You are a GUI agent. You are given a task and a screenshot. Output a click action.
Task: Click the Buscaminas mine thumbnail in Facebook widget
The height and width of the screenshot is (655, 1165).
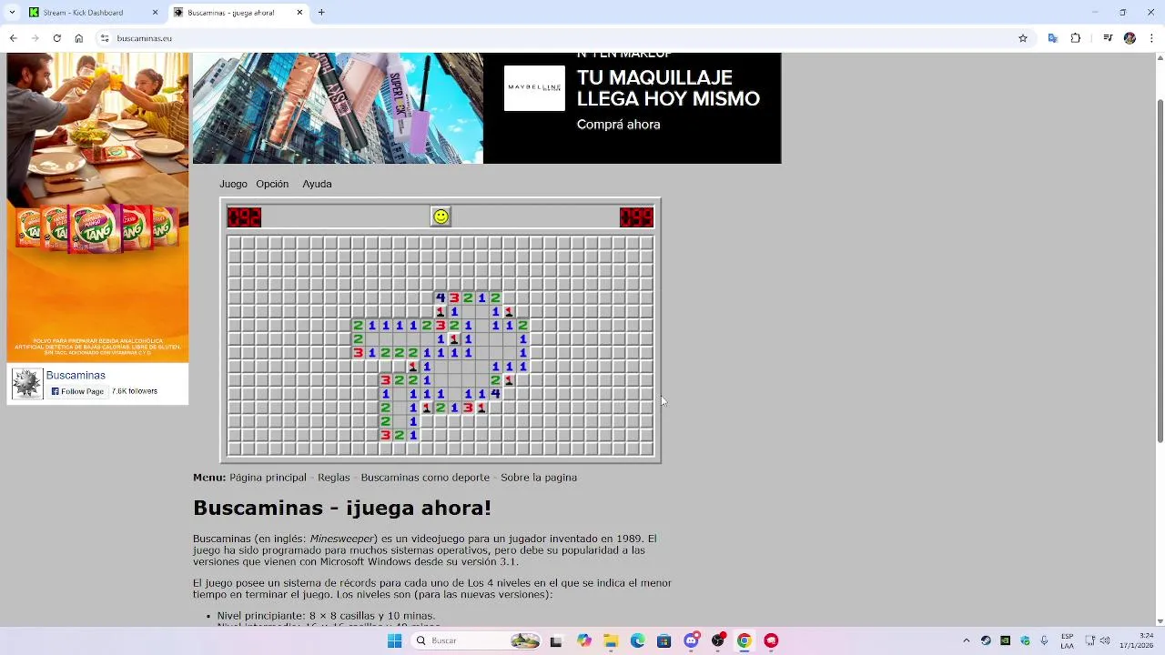tap(26, 383)
